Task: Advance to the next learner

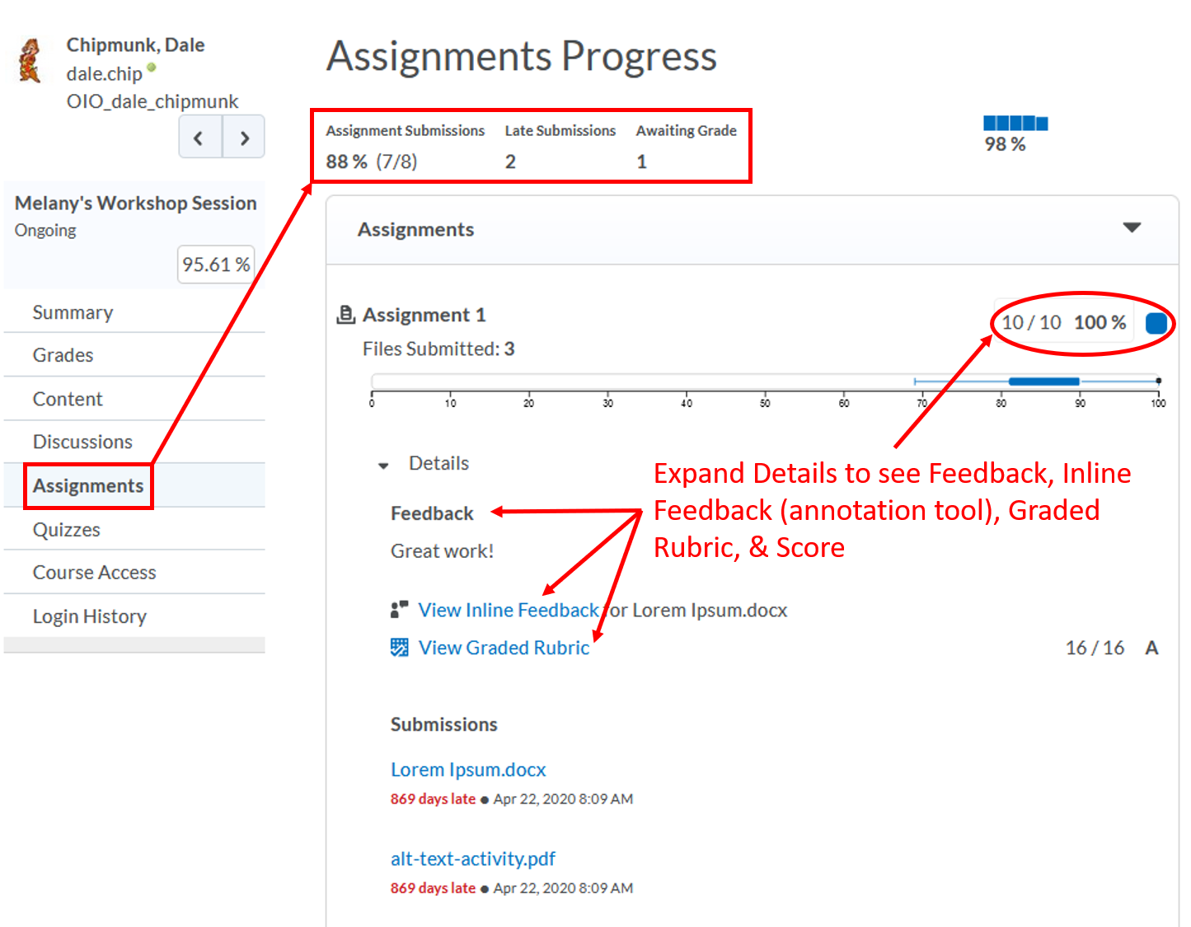Action: [x=244, y=137]
